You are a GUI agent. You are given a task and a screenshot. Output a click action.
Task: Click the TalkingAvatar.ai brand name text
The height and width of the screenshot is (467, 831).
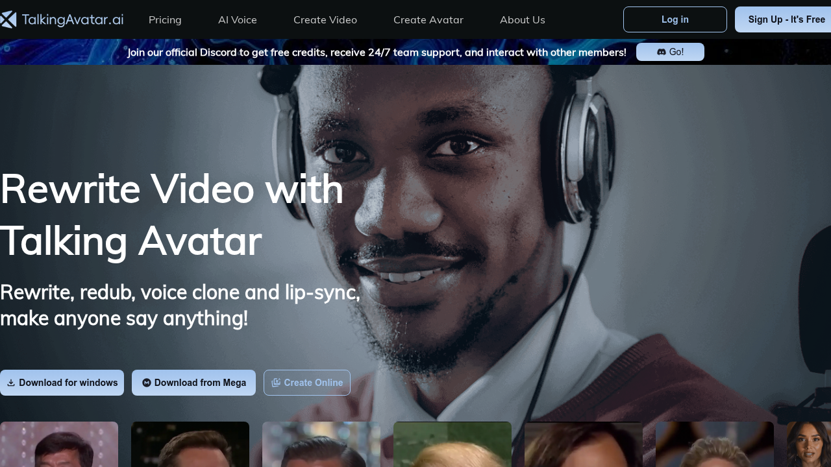click(72, 19)
